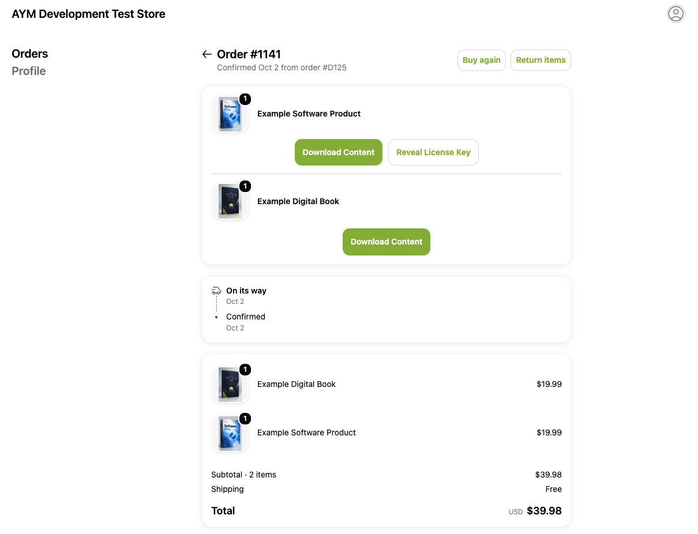Download Content for Example Software Product

[339, 152]
